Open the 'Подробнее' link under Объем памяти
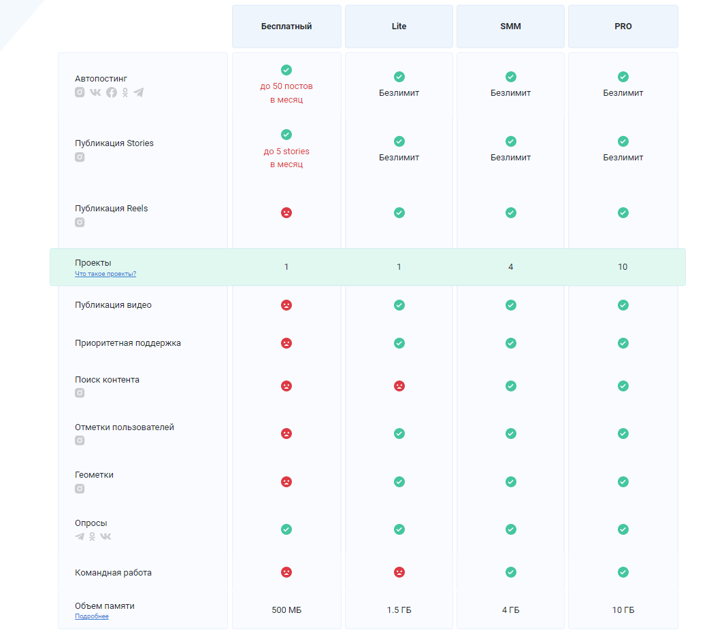Screen dimensions: 726x634 tap(92, 616)
